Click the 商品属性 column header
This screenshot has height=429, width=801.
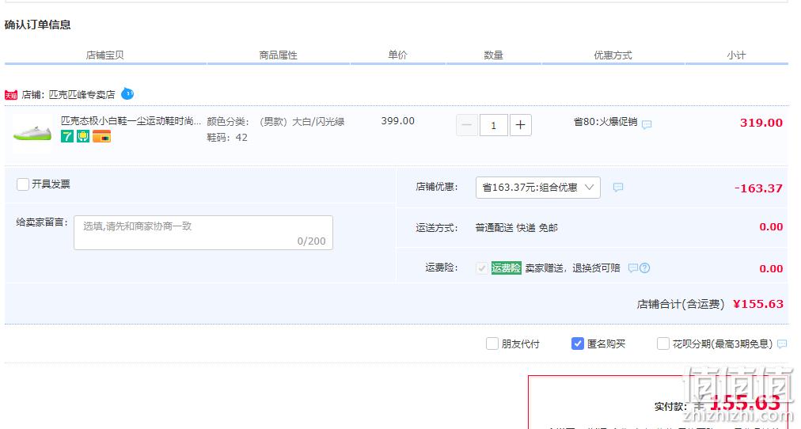278,55
